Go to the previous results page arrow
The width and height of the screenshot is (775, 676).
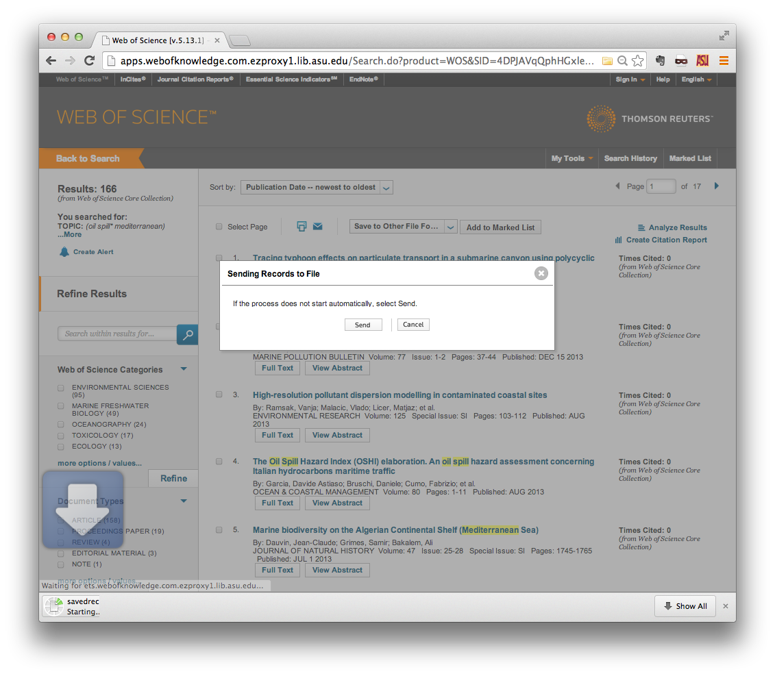click(x=617, y=186)
